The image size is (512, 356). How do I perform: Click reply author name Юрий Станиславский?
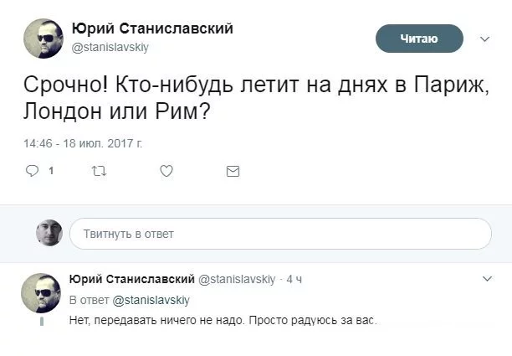[x=131, y=279]
